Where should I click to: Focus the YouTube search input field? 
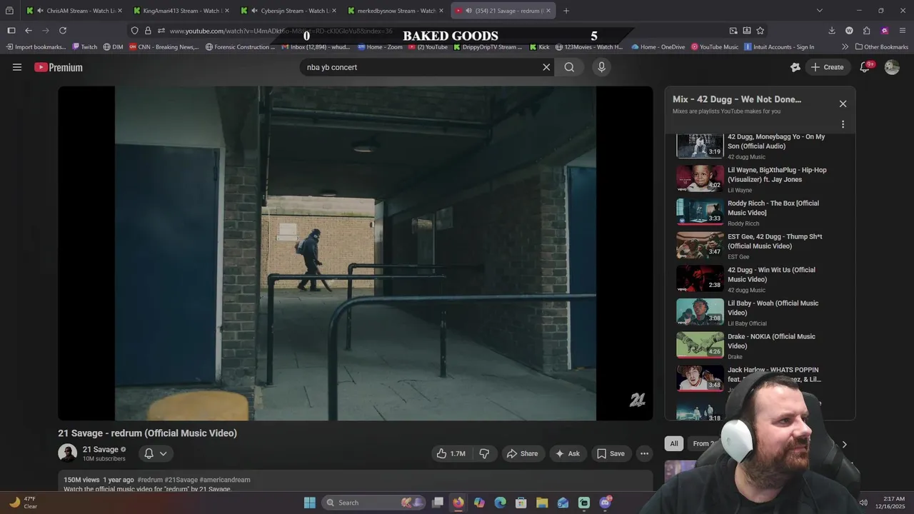pos(421,67)
